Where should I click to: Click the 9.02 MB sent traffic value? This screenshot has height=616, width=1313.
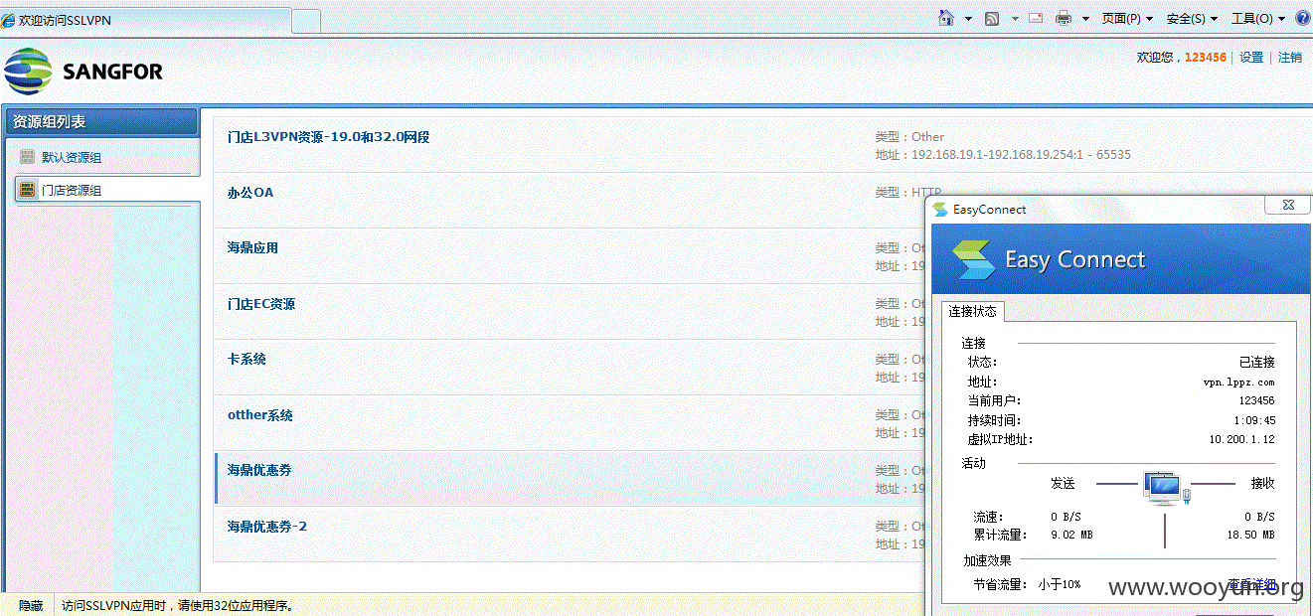[x=1071, y=535]
